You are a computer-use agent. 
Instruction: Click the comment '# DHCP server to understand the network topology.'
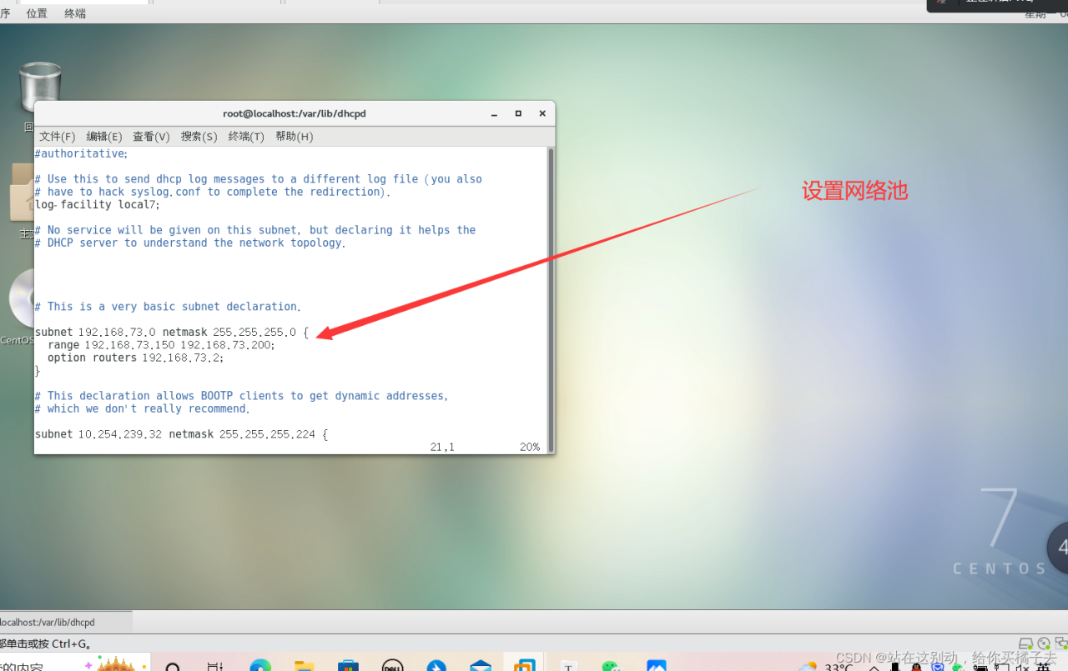click(x=190, y=243)
